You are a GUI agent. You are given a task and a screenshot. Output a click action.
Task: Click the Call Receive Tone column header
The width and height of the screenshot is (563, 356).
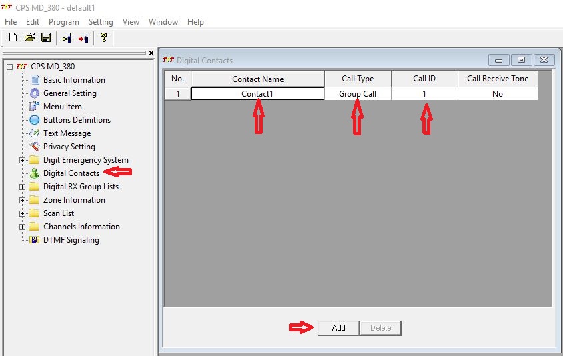point(498,79)
